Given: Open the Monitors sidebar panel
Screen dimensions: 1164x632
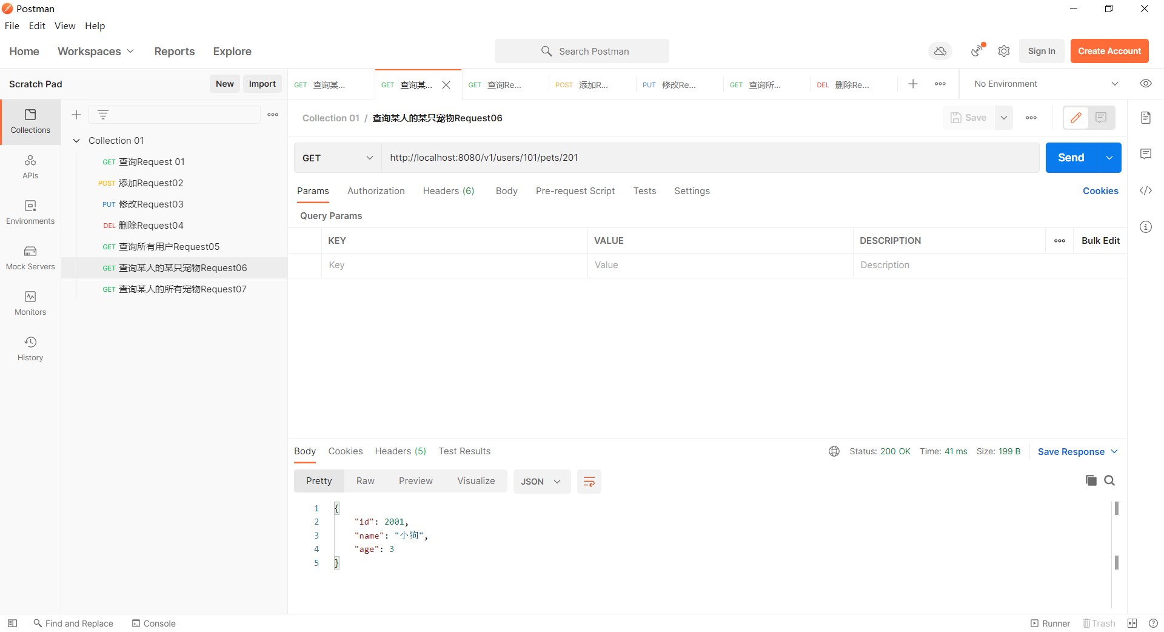Looking at the screenshot, I should click(30, 304).
